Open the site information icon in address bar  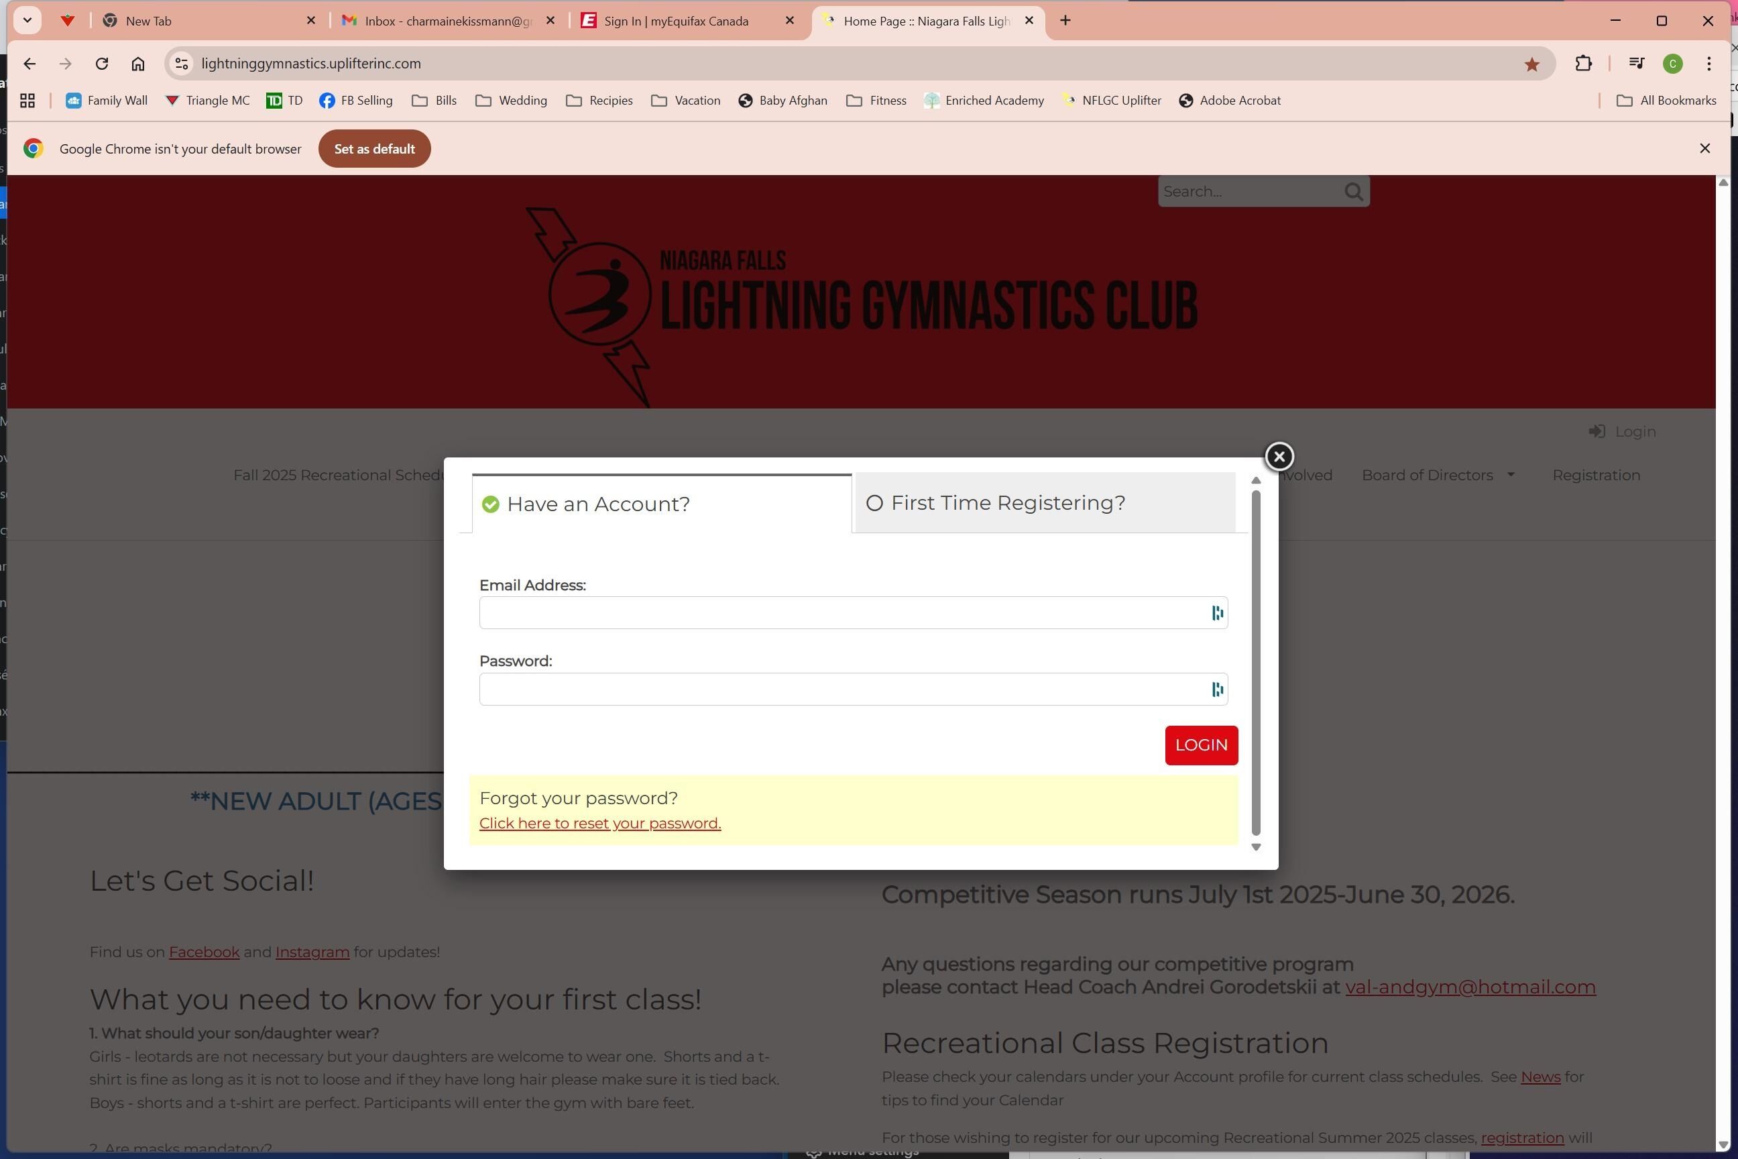[x=182, y=64]
